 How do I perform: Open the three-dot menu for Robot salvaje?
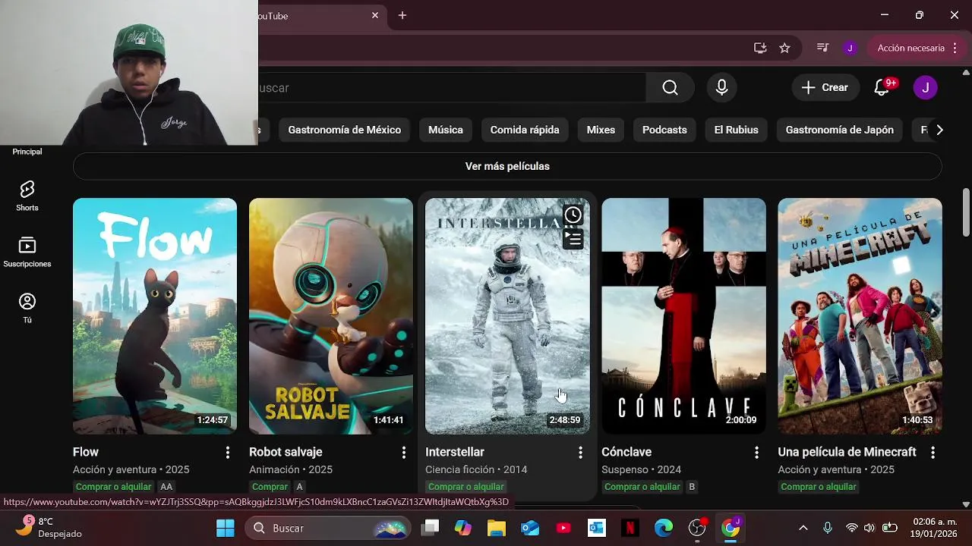coord(403,453)
